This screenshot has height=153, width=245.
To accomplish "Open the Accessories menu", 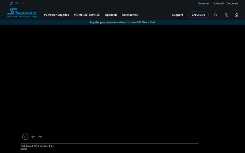I will [130, 15].
